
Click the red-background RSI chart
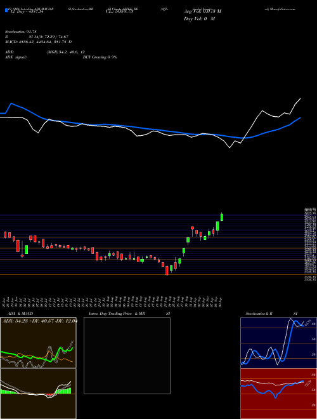click(278, 394)
